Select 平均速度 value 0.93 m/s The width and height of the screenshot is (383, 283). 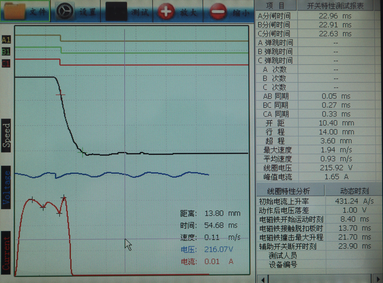click(336, 159)
